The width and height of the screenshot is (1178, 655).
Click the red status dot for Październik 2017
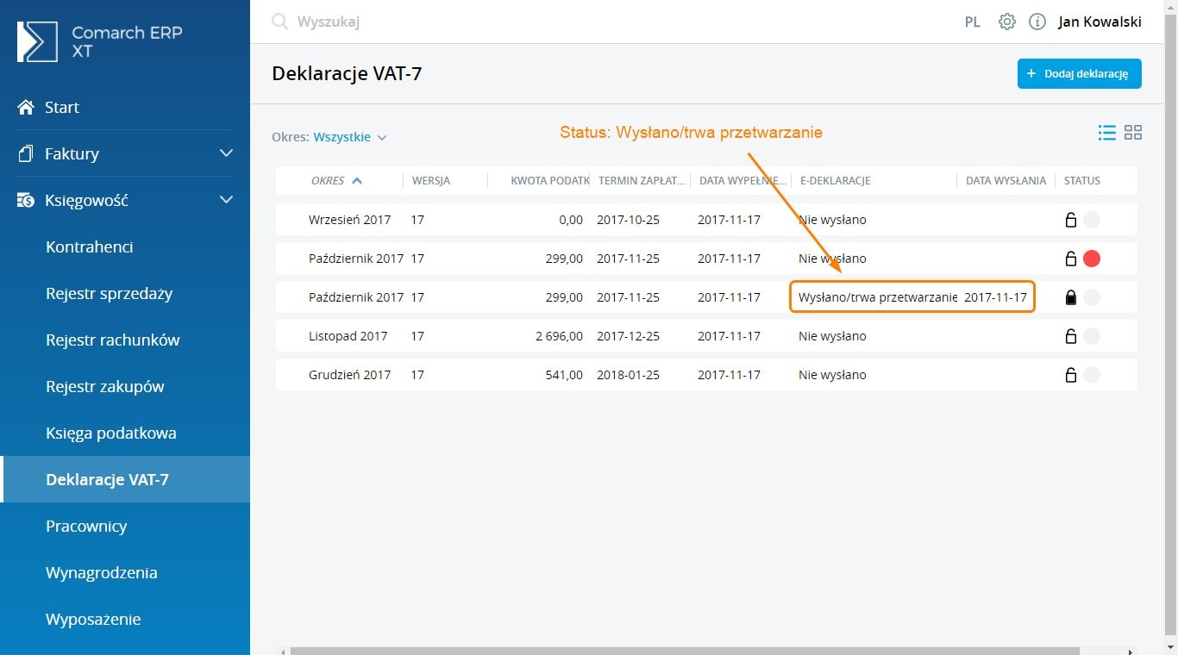pos(1092,259)
